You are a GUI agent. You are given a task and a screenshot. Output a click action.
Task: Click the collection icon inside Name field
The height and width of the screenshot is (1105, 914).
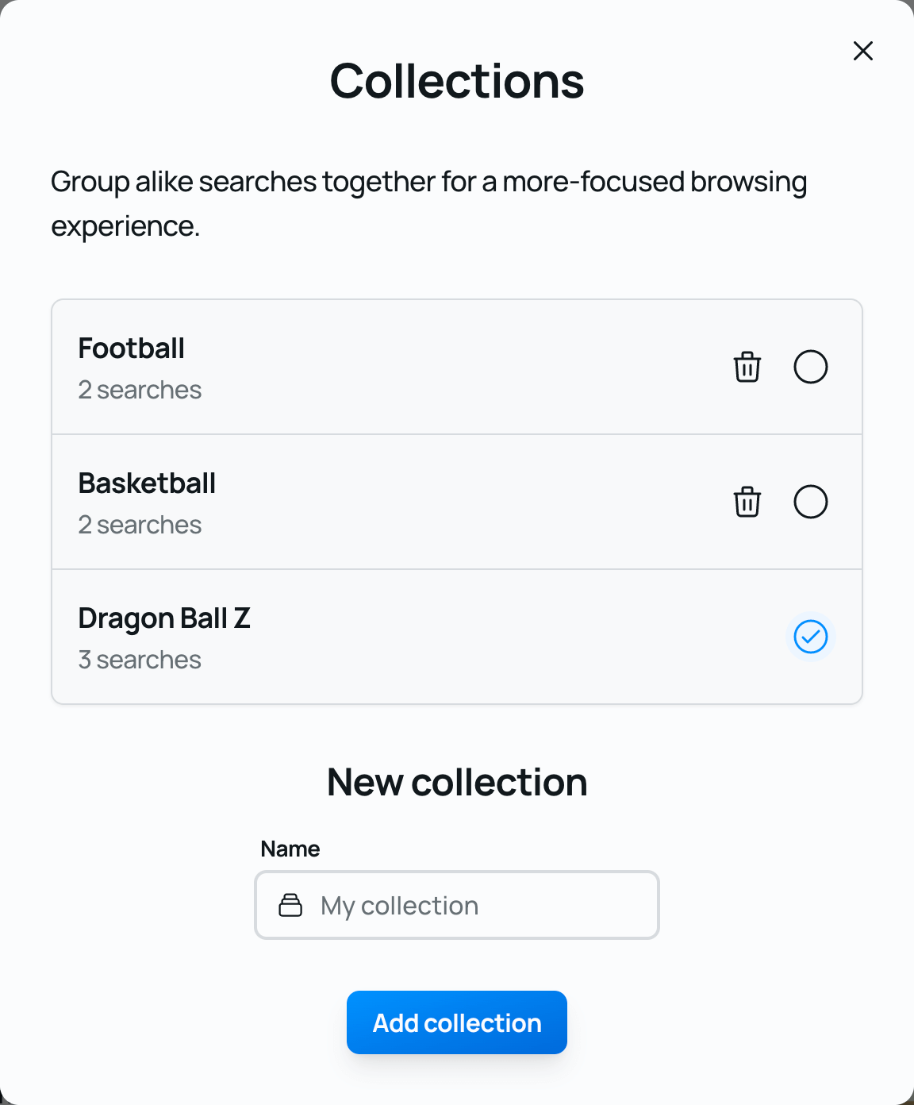pos(290,905)
